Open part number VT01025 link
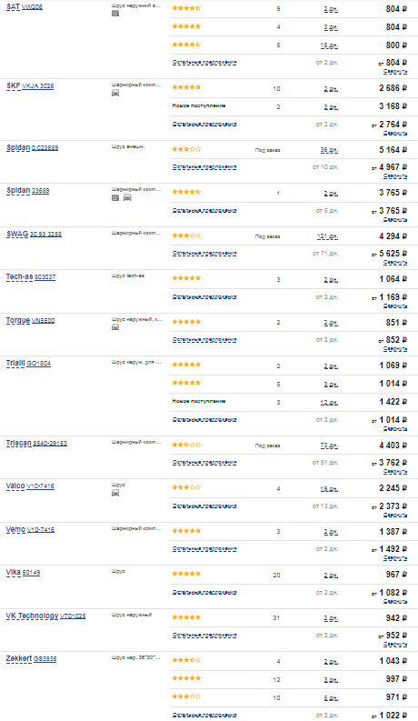 pyautogui.click(x=73, y=616)
